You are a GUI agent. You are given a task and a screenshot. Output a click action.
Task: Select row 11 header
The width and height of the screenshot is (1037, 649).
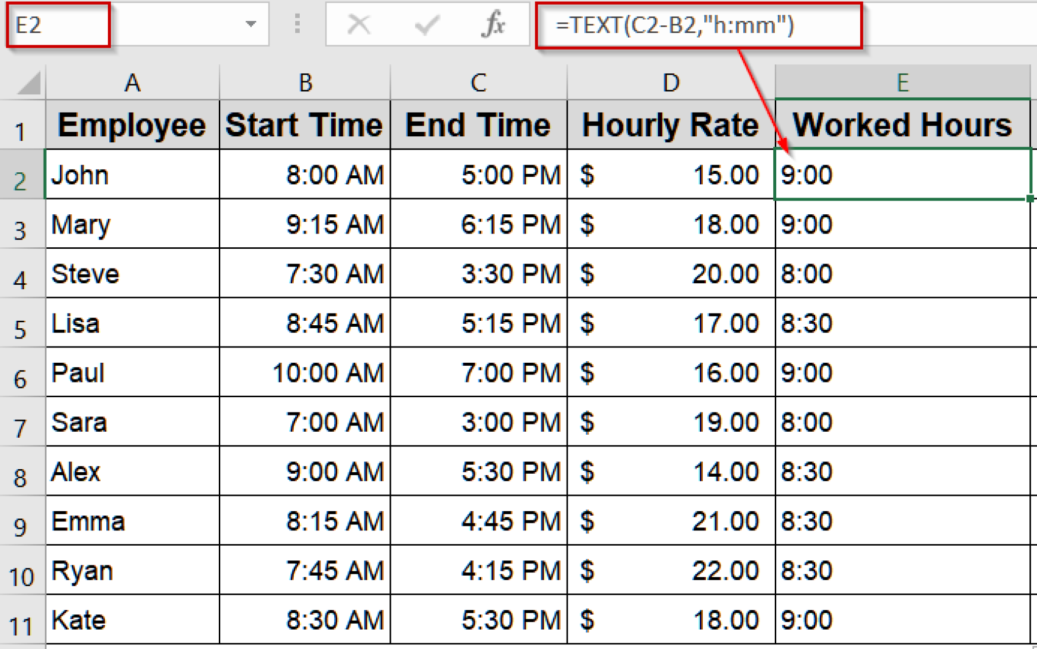pos(22,619)
